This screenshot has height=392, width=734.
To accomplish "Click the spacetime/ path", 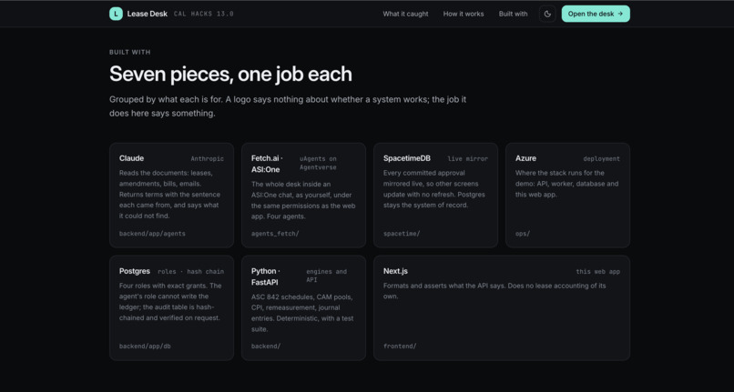I will [402, 234].
